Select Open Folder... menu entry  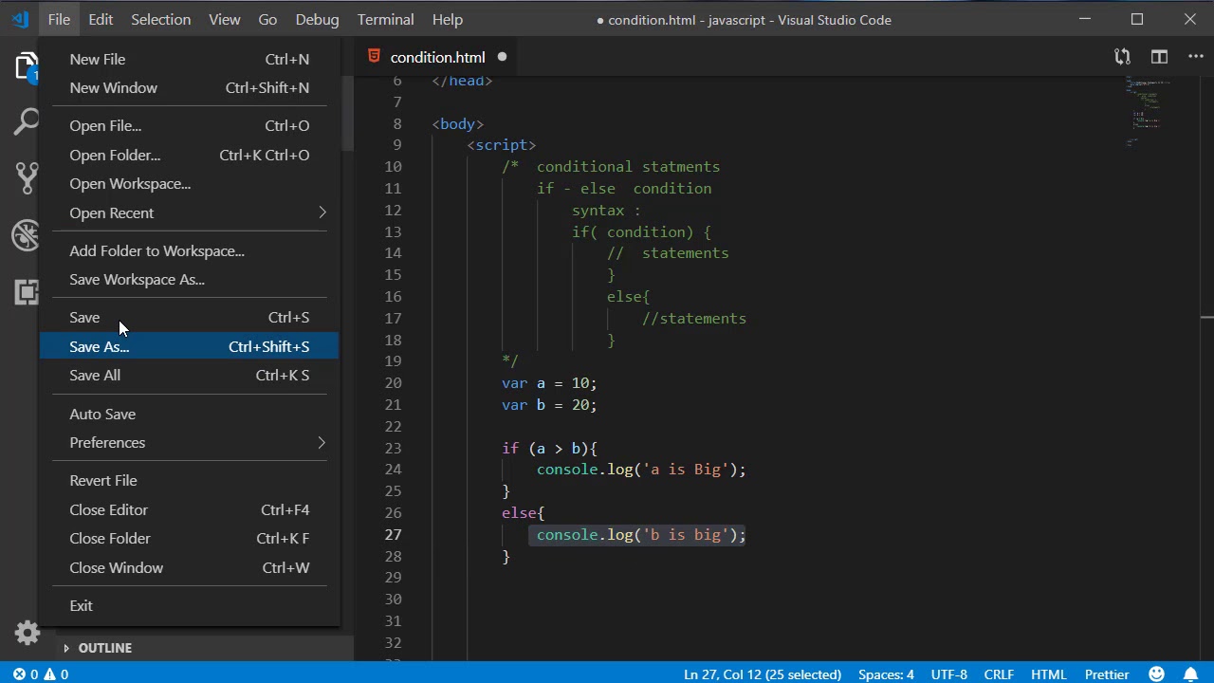point(189,155)
